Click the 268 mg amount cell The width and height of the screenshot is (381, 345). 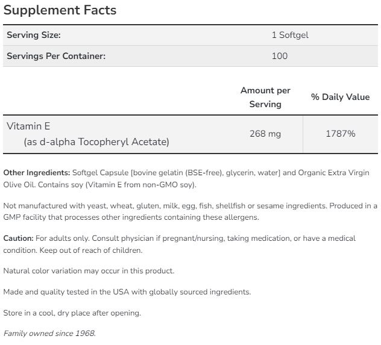point(265,134)
